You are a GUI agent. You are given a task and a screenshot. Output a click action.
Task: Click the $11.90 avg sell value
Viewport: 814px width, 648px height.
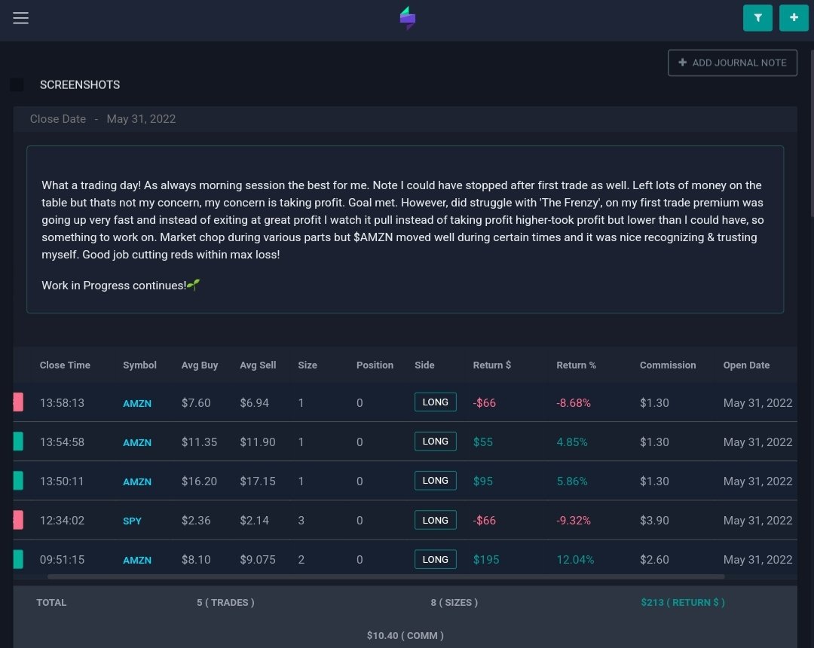(x=258, y=442)
